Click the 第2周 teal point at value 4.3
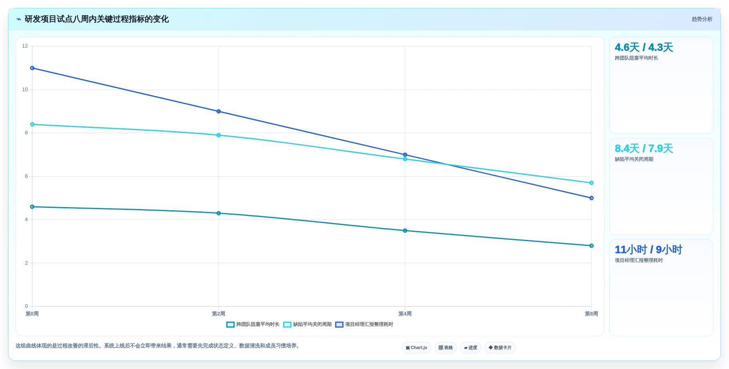The width and height of the screenshot is (729, 369). (218, 213)
